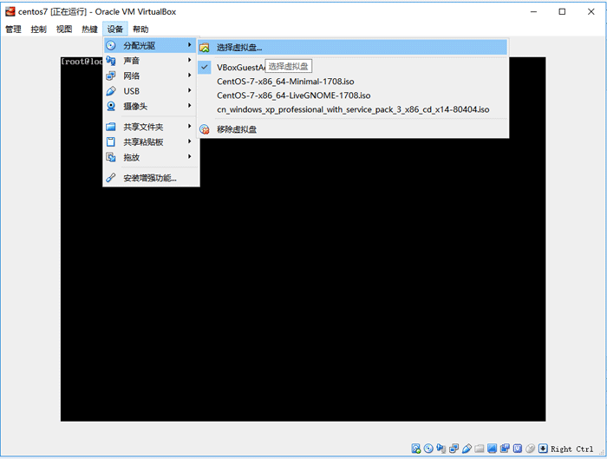Choose 选择虚拟盘... menu entry
607x459 pixels.
[352, 48]
